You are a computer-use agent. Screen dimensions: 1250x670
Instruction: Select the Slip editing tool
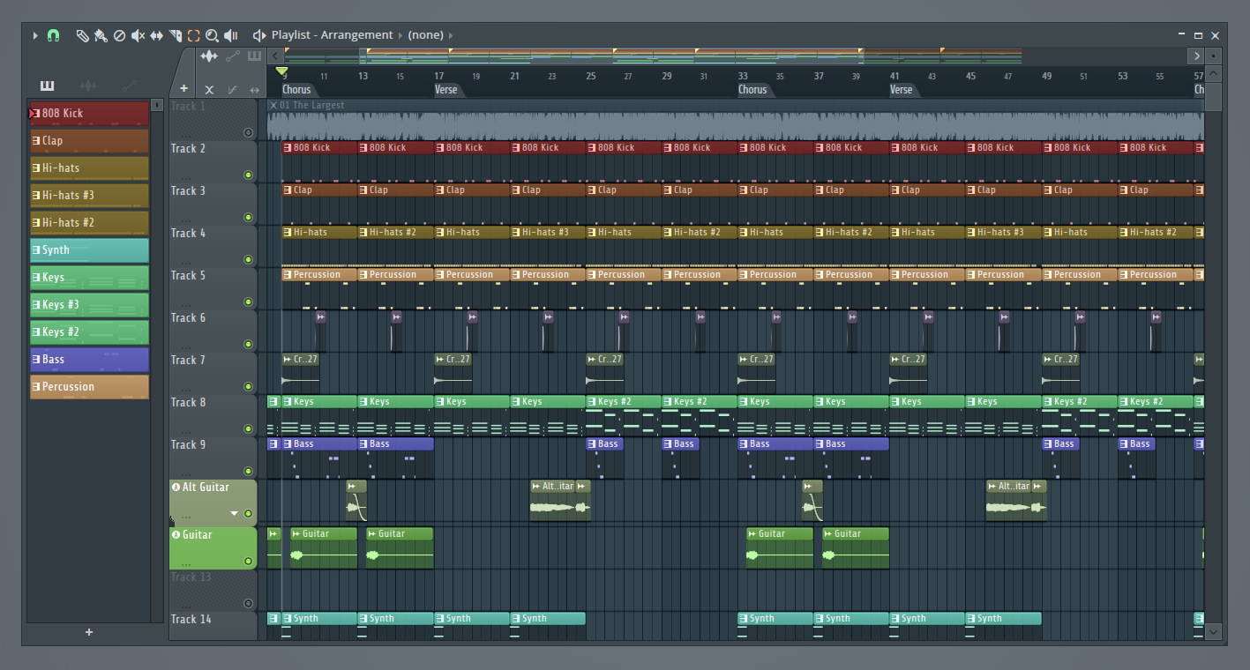click(x=158, y=35)
